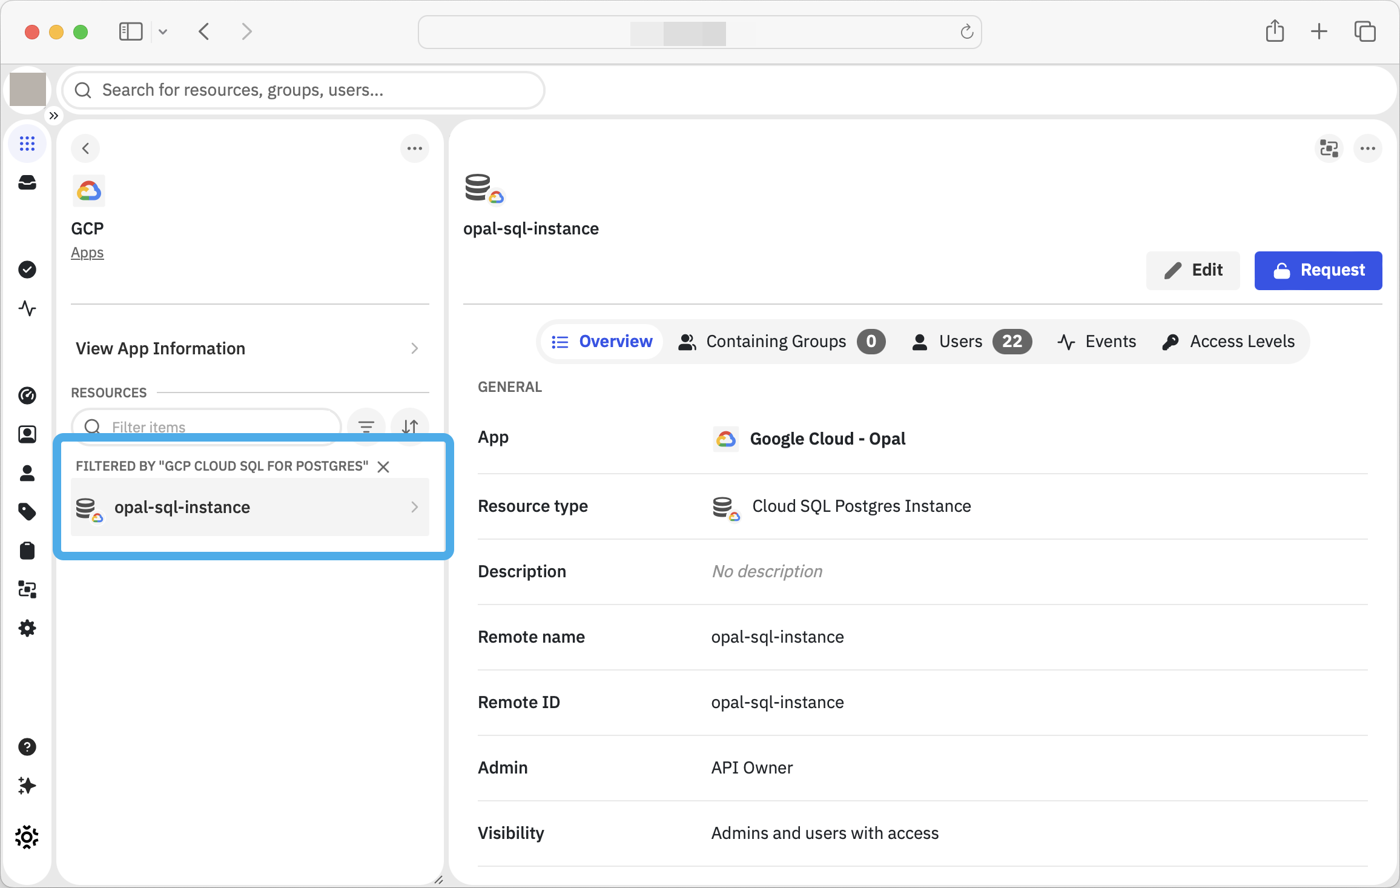Click the sun theme icon at sidebar bottom

tap(27, 838)
